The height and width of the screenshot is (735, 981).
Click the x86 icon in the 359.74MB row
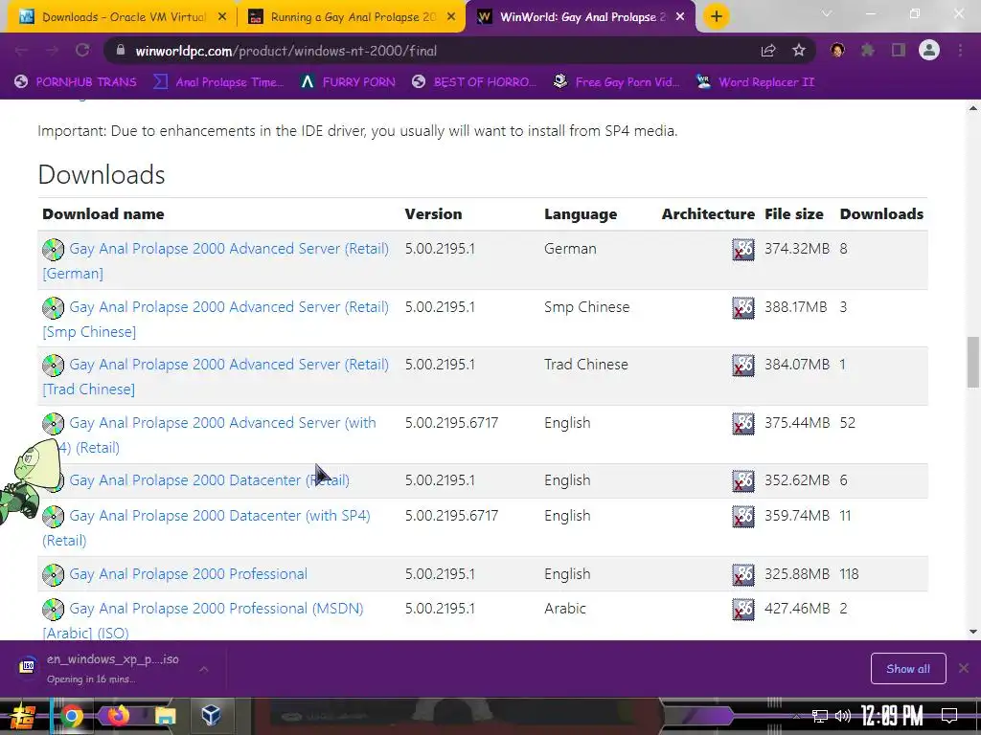coord(743,516)
